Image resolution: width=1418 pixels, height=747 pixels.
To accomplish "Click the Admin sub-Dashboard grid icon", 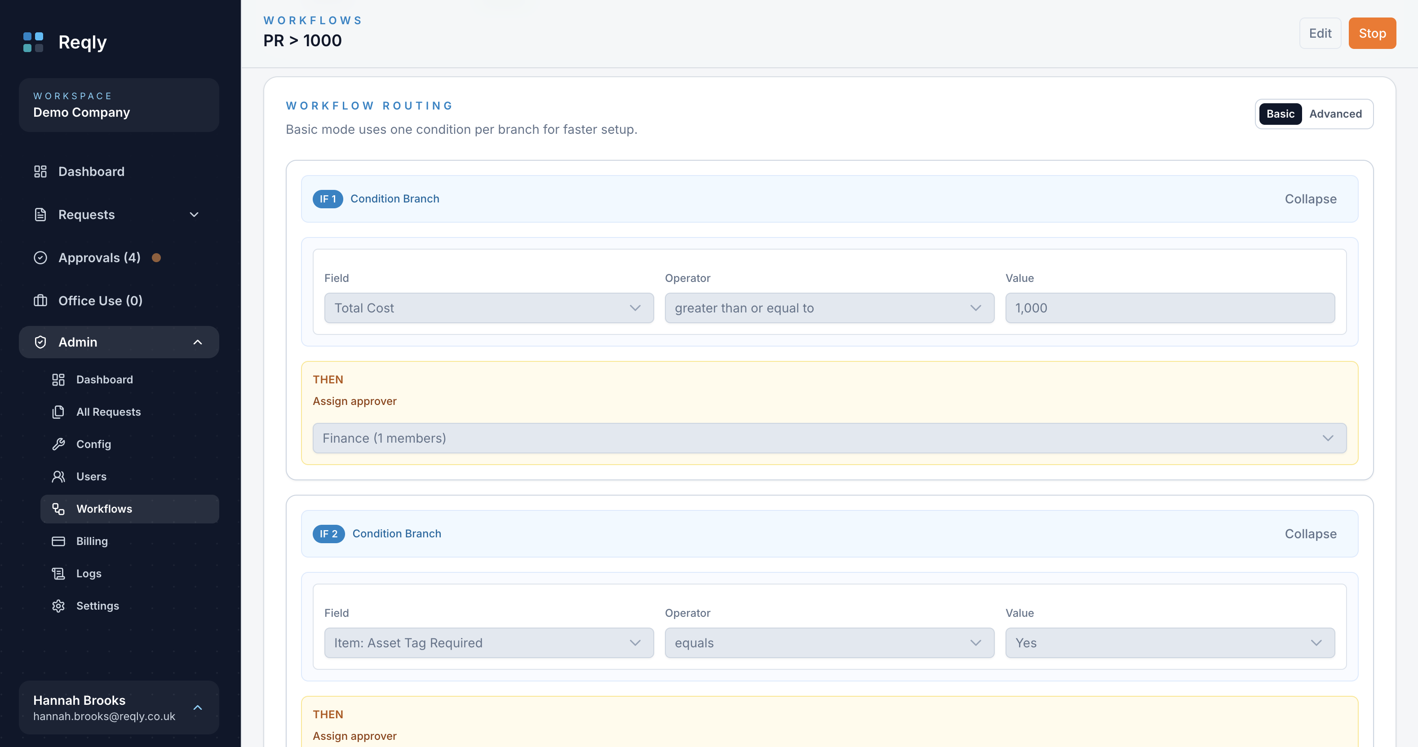I will 58,379.
